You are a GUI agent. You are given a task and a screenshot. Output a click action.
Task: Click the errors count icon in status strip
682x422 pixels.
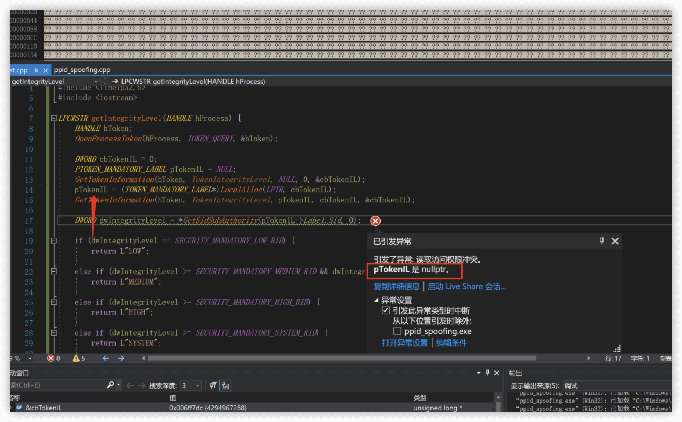pos(51,358)
